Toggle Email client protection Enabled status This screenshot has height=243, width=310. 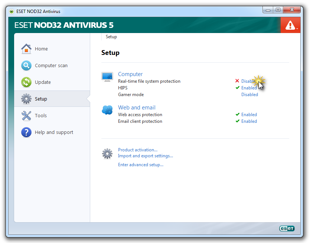click(x=249, y=121)
